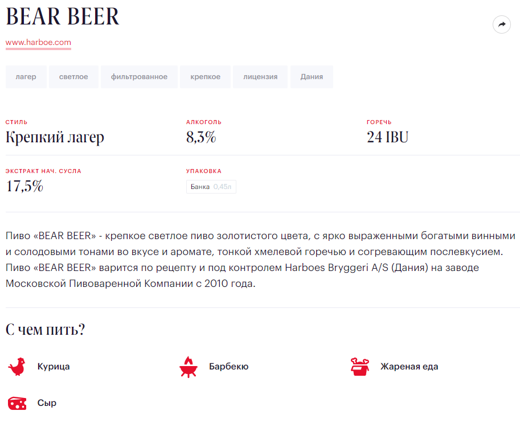Click the СТИЛЬ label
Image resolution: width=520 pixels, height=423 pixels.
tap(17, 122)
